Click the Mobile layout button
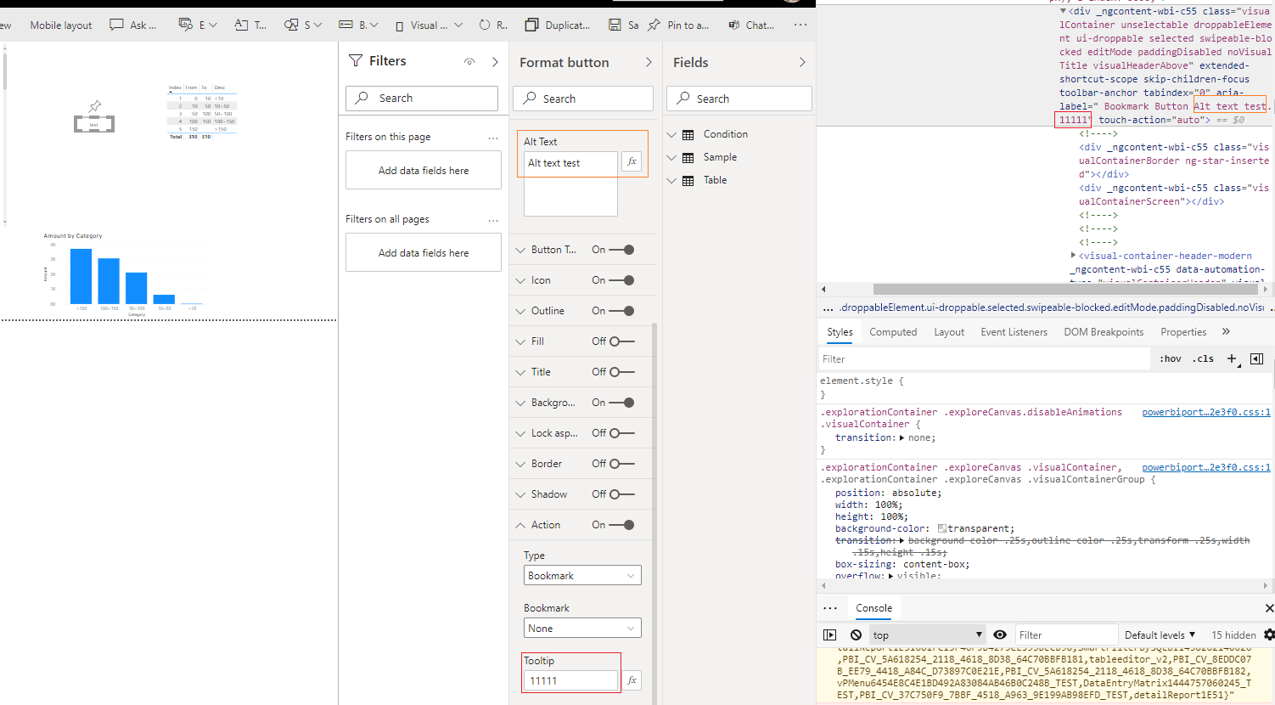 pos(61,25)
